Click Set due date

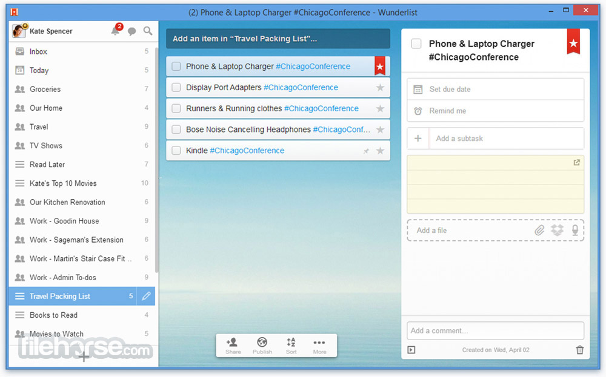tap(495, 89)
